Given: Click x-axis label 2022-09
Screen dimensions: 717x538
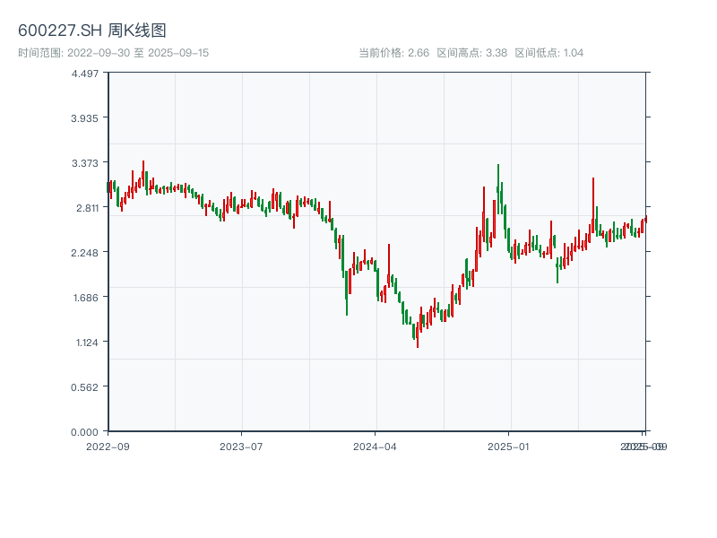Looking at the screenshot, I should [108, 447].
